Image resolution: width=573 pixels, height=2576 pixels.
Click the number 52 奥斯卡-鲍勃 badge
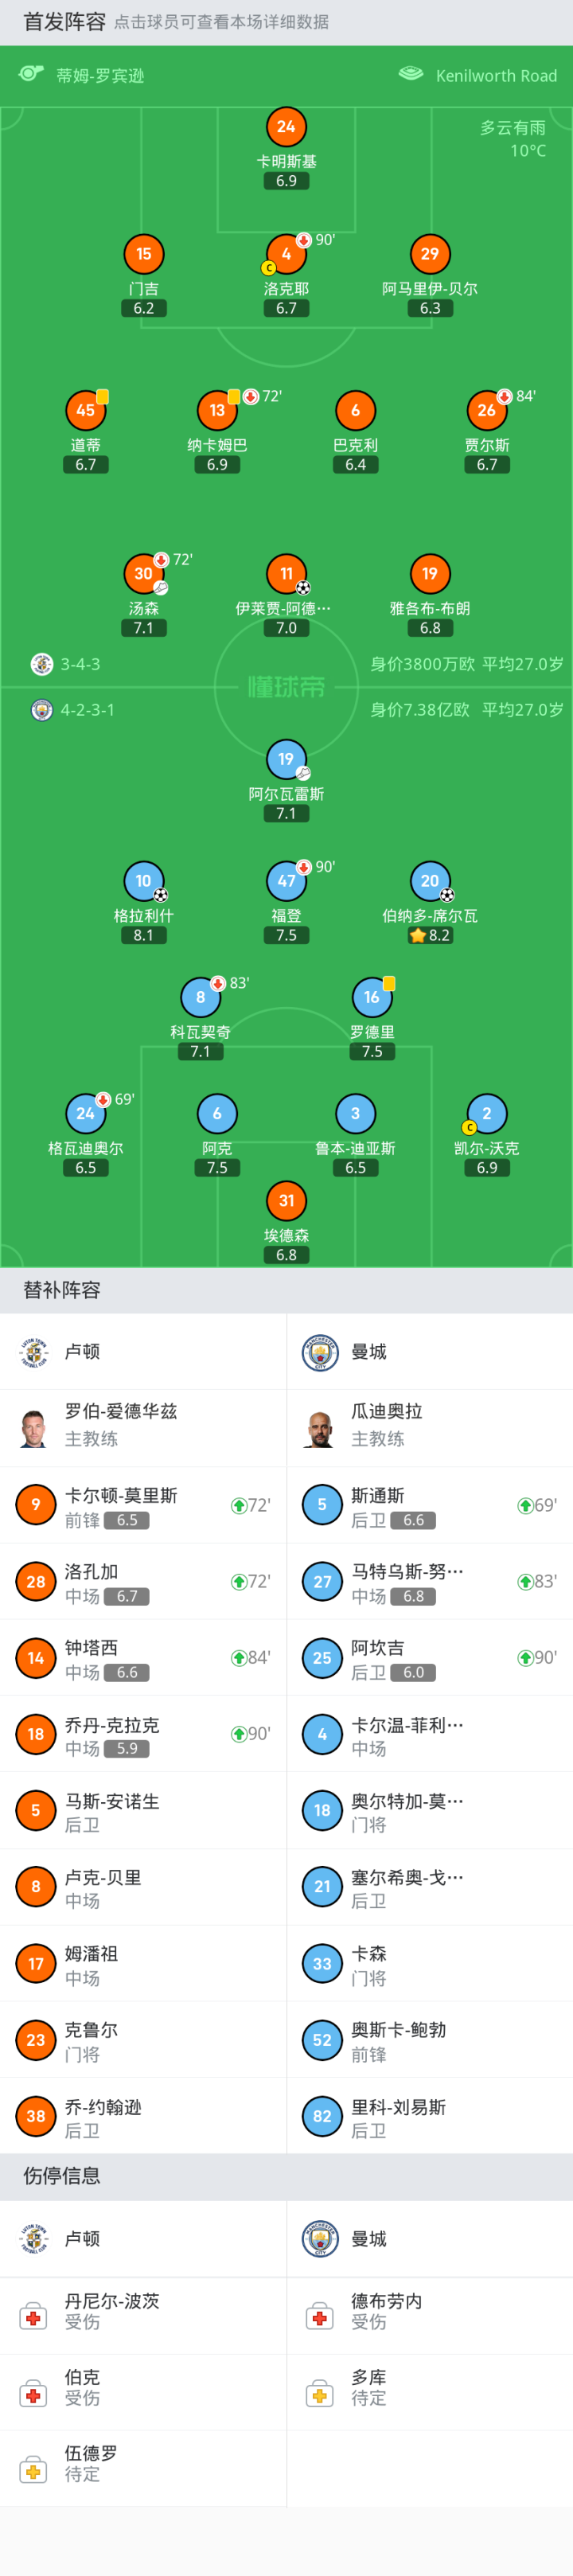point(322,2039)
